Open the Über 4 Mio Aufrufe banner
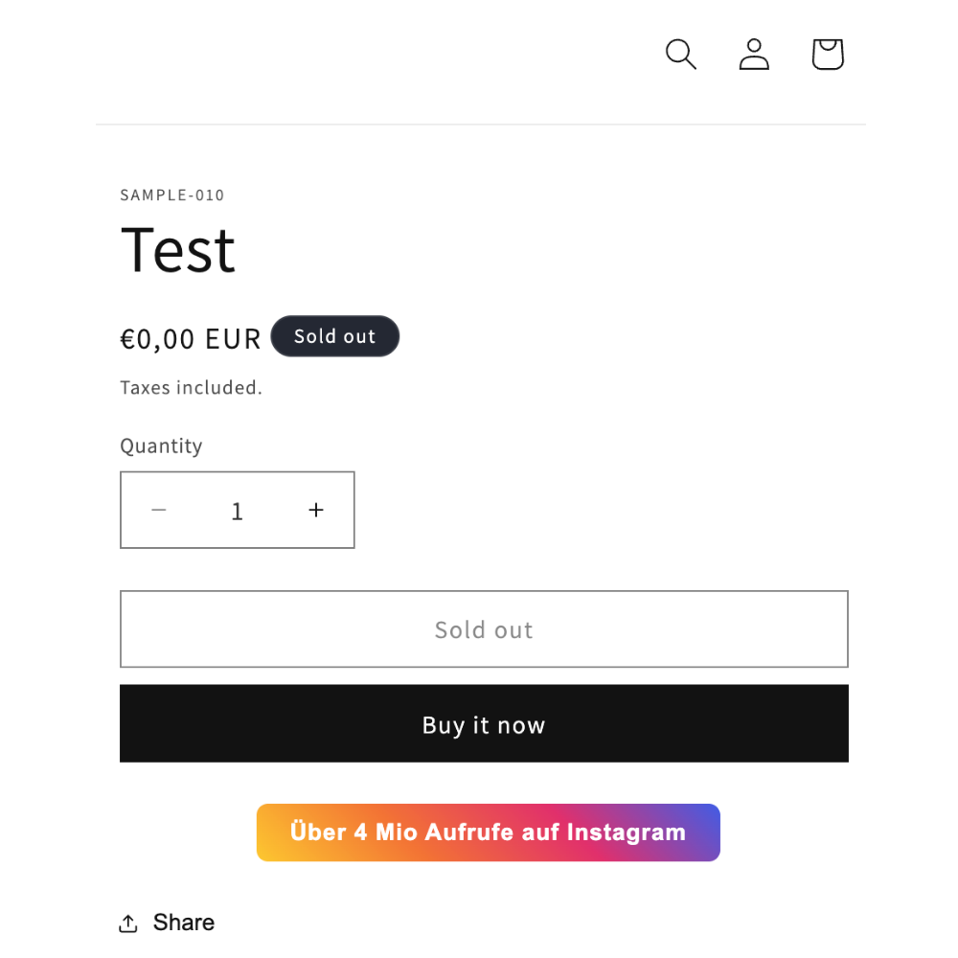The height and width of the screenshot is (958, 958). point(489,833)
